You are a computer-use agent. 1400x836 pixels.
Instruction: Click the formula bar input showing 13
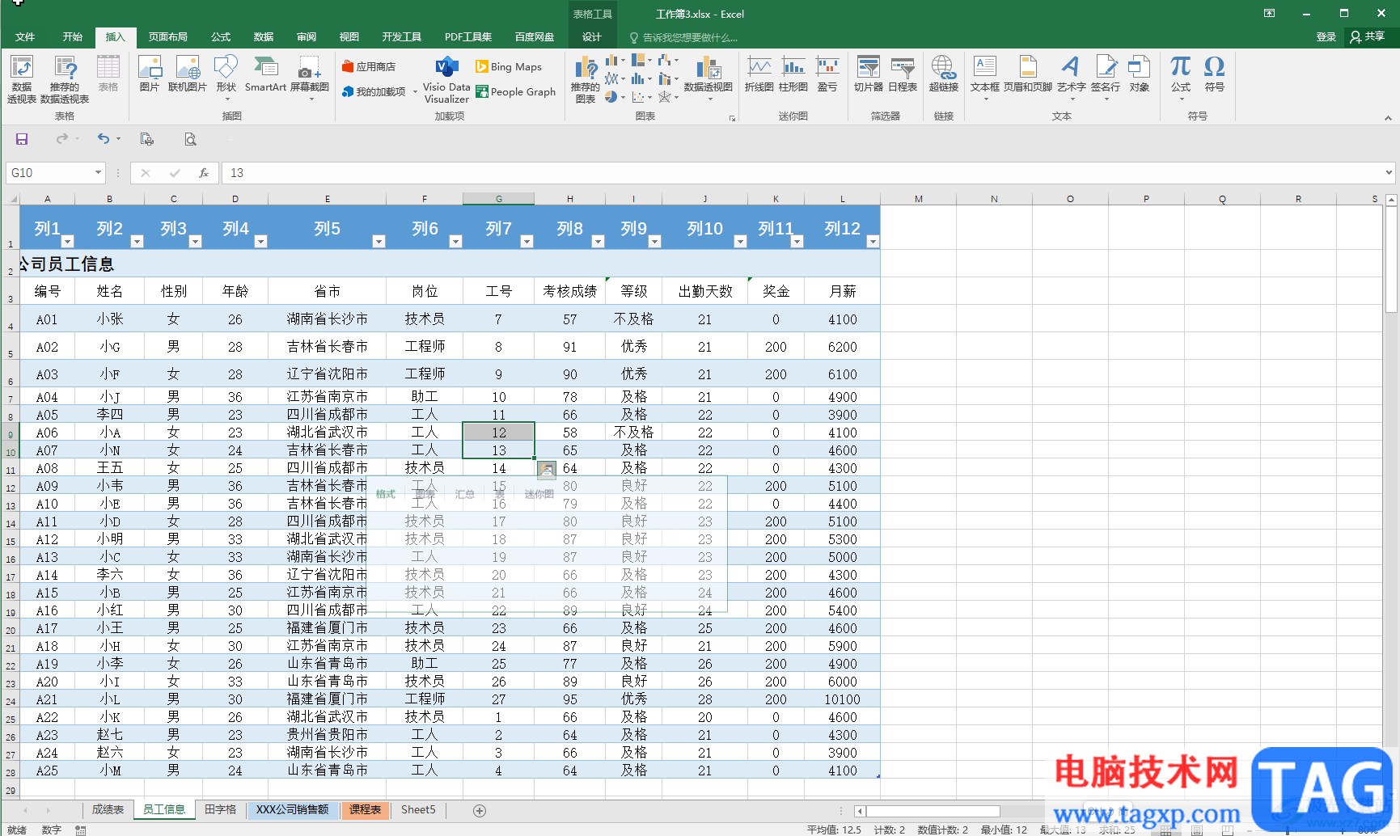(801, 172)
